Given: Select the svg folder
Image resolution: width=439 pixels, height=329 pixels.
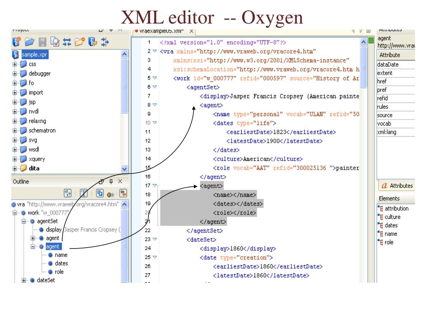Looking at the screenshot, I should point(33,140).
